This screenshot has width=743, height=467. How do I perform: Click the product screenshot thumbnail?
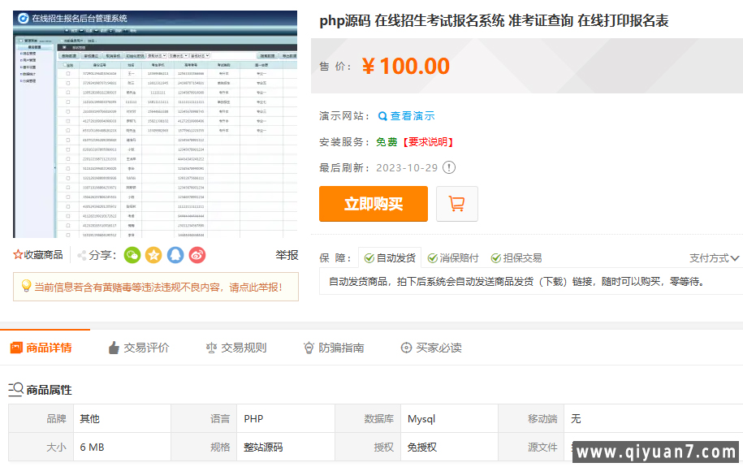[x=156, y=124]
